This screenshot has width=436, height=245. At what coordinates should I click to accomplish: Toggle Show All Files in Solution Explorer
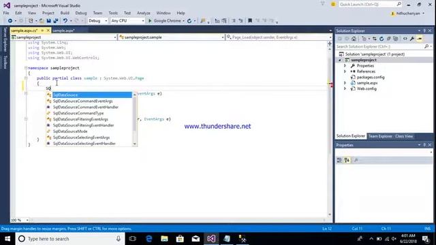coord(395,39)
